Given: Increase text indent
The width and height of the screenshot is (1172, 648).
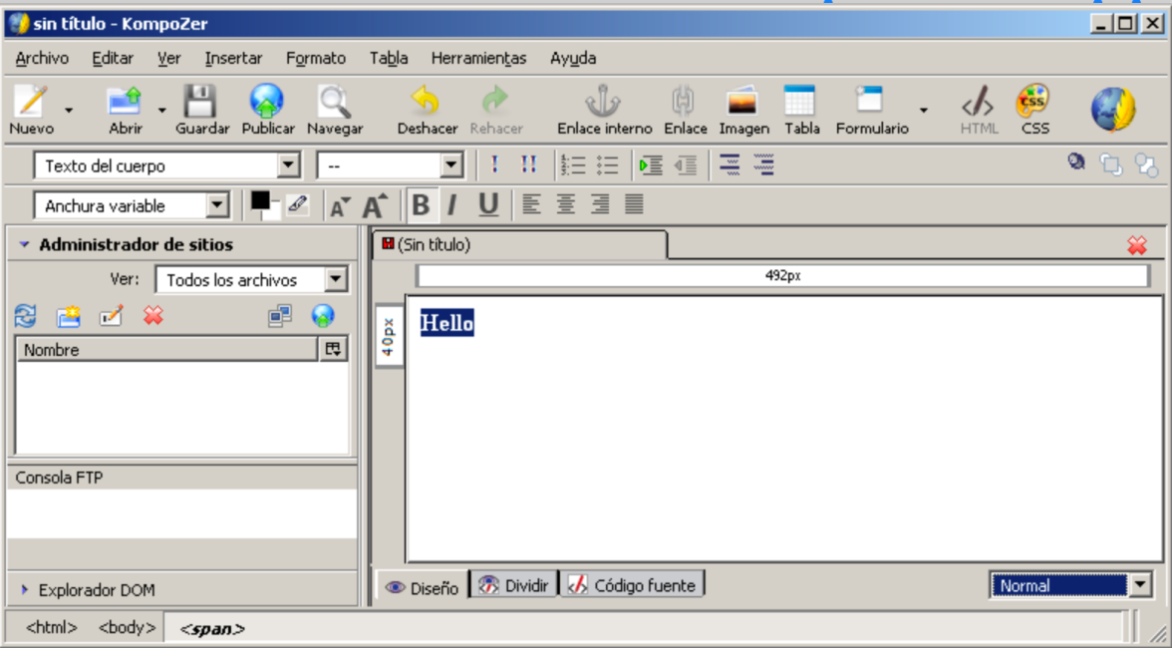Looking at the screenshot, I should pyautogui.click(x=650, y=165).
